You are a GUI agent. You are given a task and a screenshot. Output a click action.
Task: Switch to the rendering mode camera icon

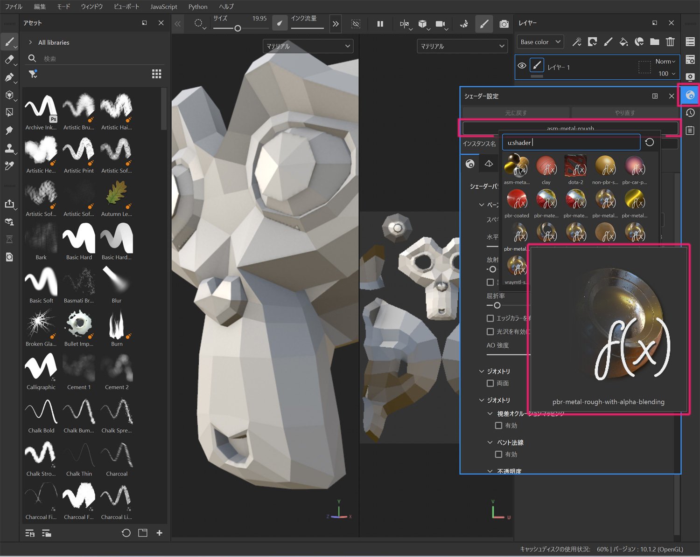(504, 24)
